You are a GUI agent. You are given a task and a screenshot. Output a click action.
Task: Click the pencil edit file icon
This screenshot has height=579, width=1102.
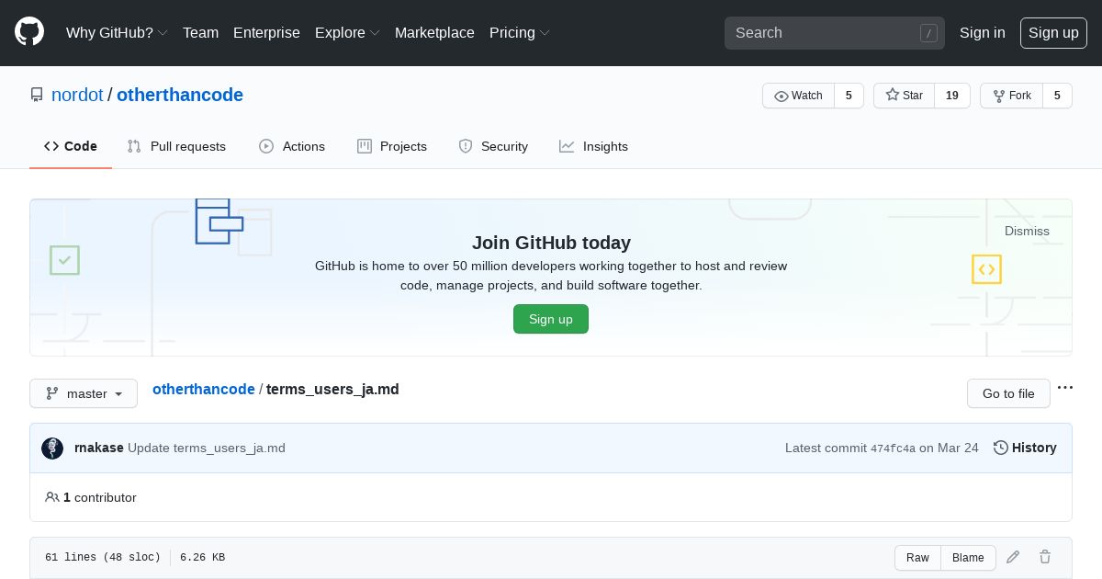[1013, 557]
